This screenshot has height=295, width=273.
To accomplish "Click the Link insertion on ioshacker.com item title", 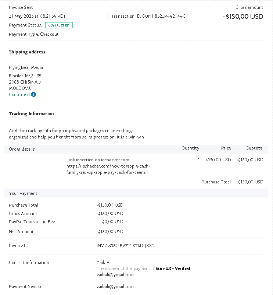I will click(98, 160).
